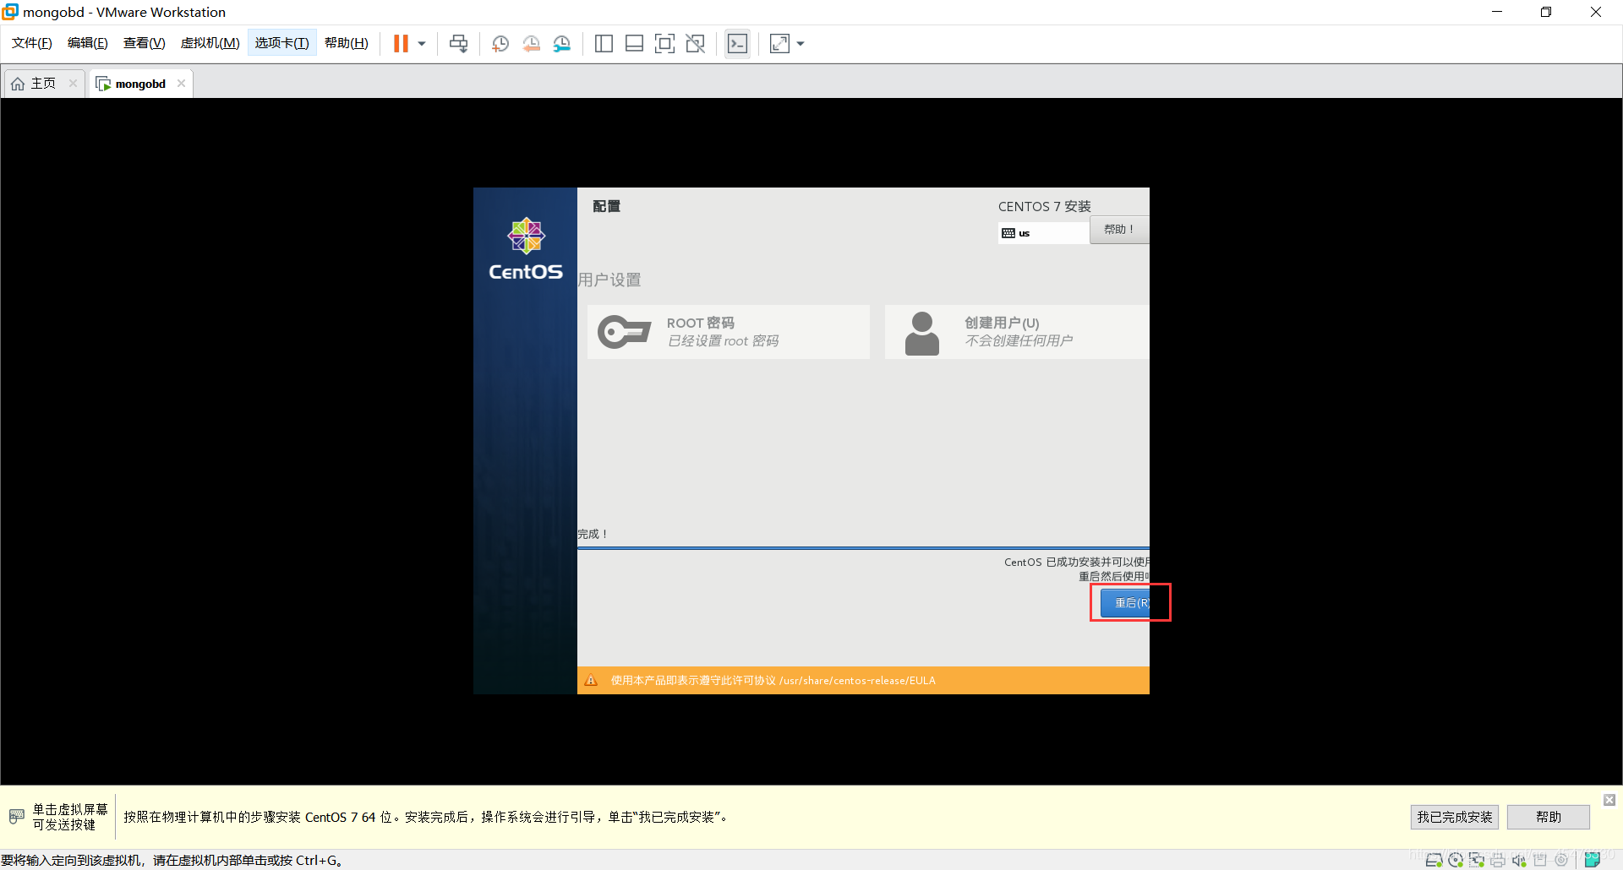Take a snapshot of the VM

click(500, 44)
